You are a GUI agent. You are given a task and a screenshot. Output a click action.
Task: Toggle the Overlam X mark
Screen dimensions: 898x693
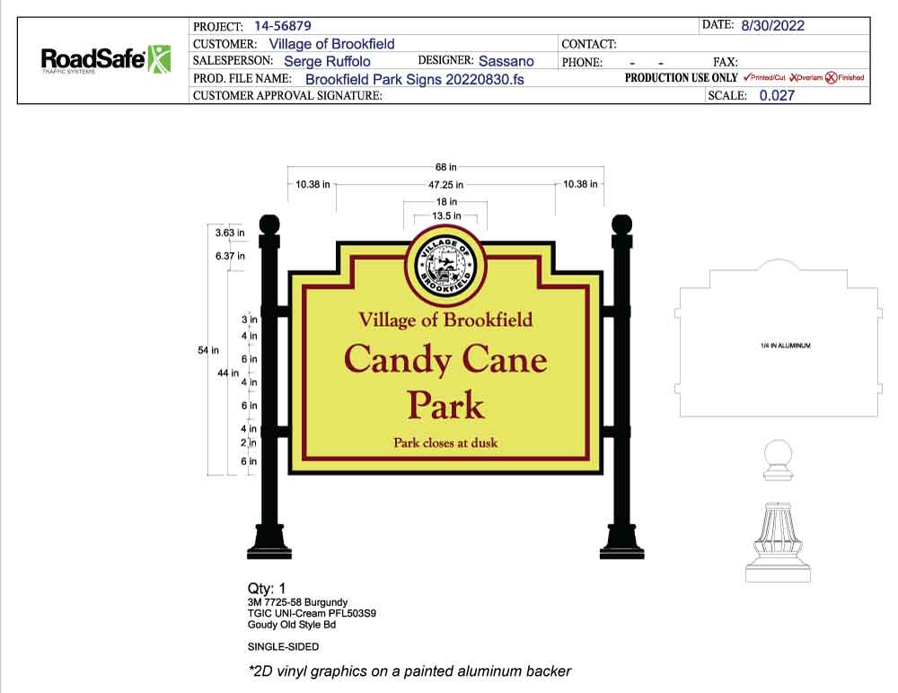click(794, 78)
